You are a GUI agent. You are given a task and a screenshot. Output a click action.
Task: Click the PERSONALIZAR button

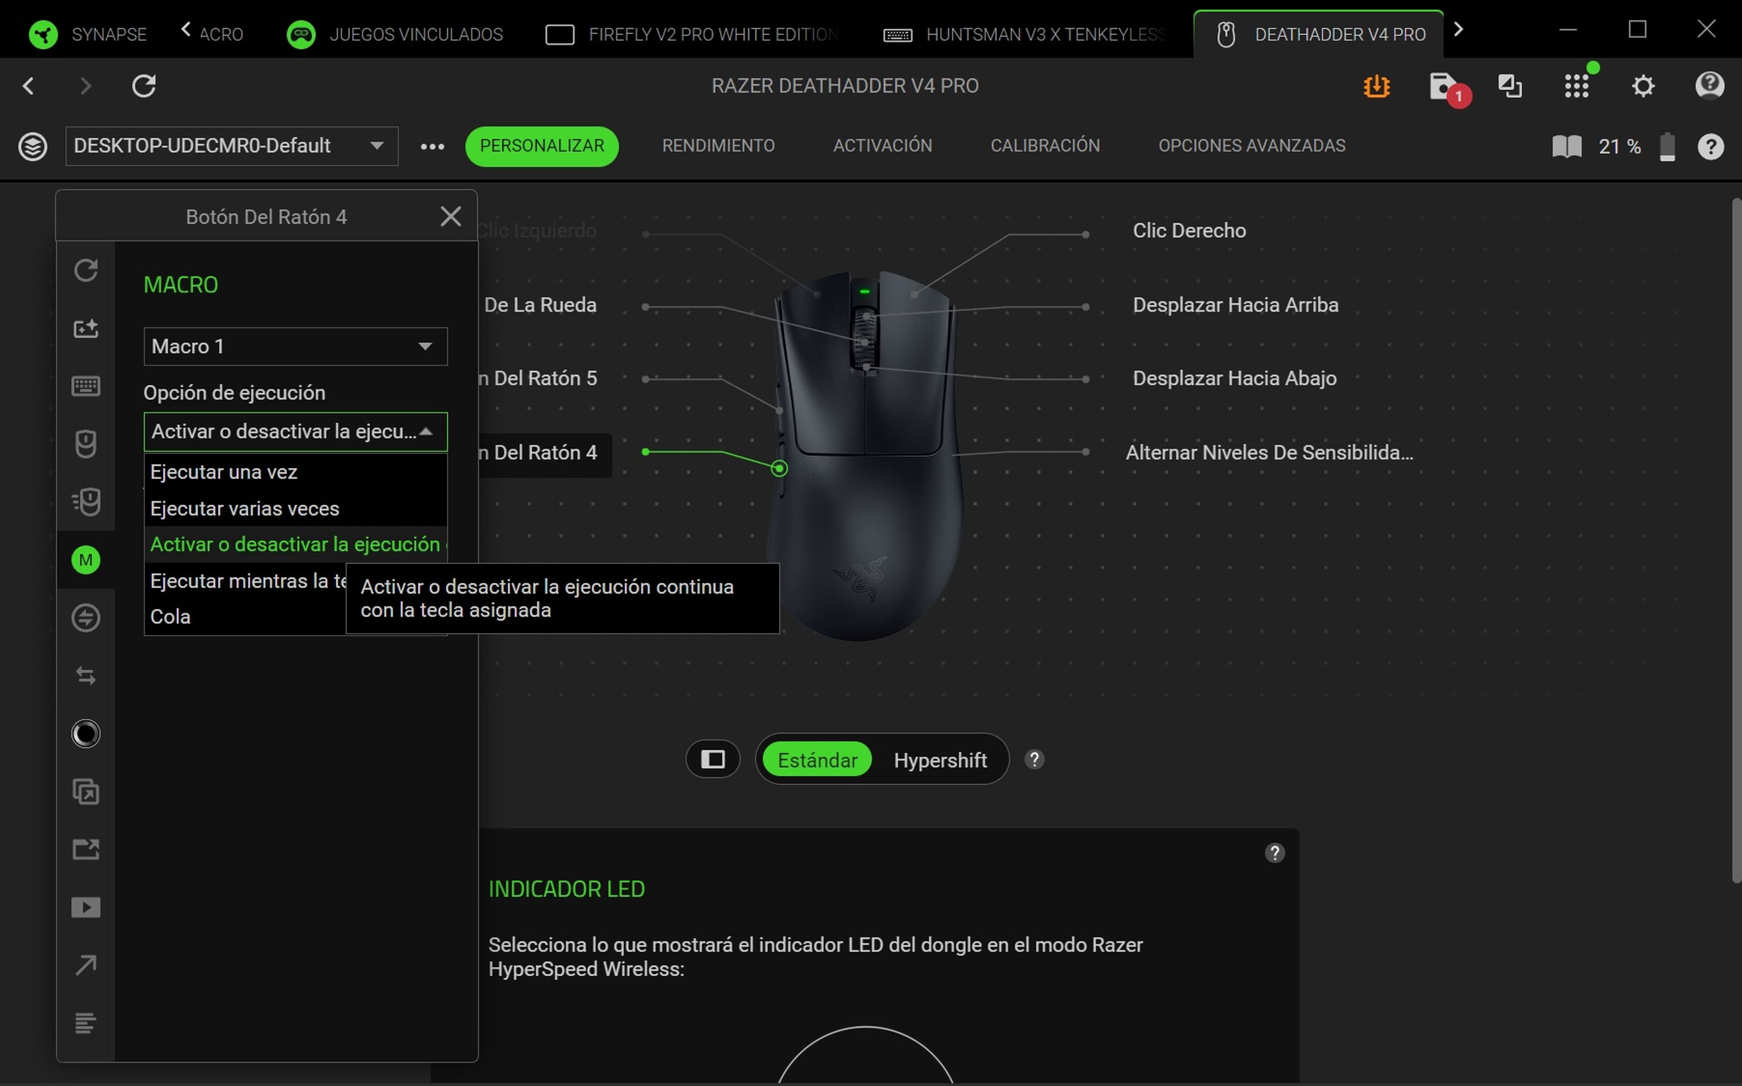[x=542, y=146]
